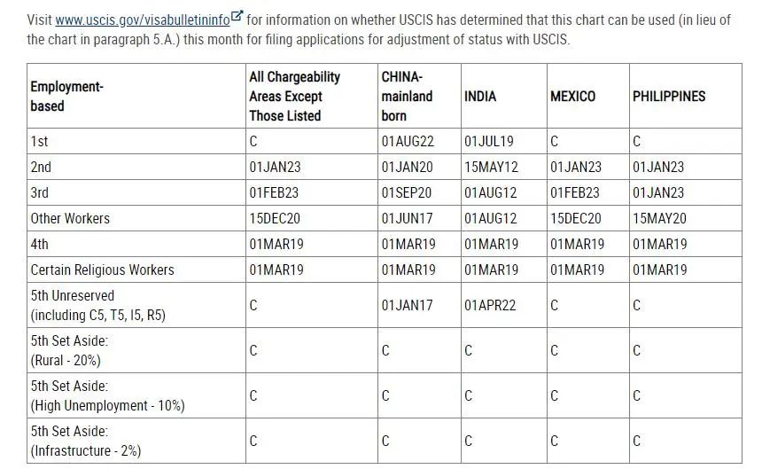This screenshot has height=469, width=762.
Task: Click the Certain Religious Workers row label
Action: (x=102, y=270)
